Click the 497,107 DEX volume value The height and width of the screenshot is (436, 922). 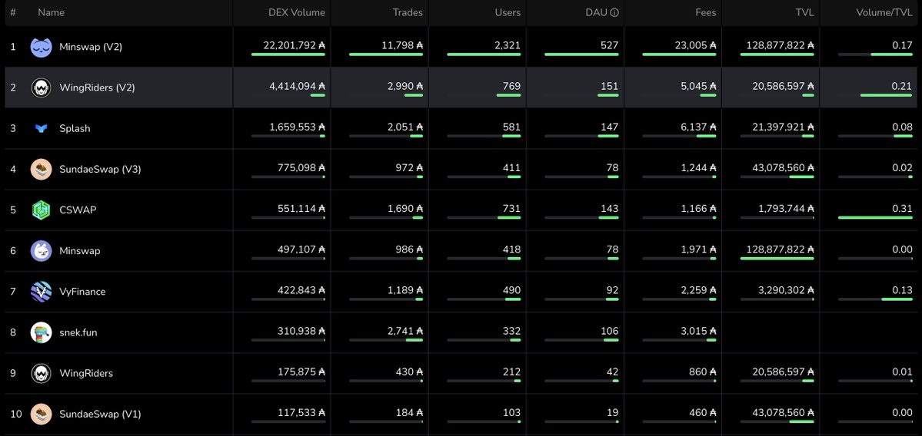[x=301, y=249]
